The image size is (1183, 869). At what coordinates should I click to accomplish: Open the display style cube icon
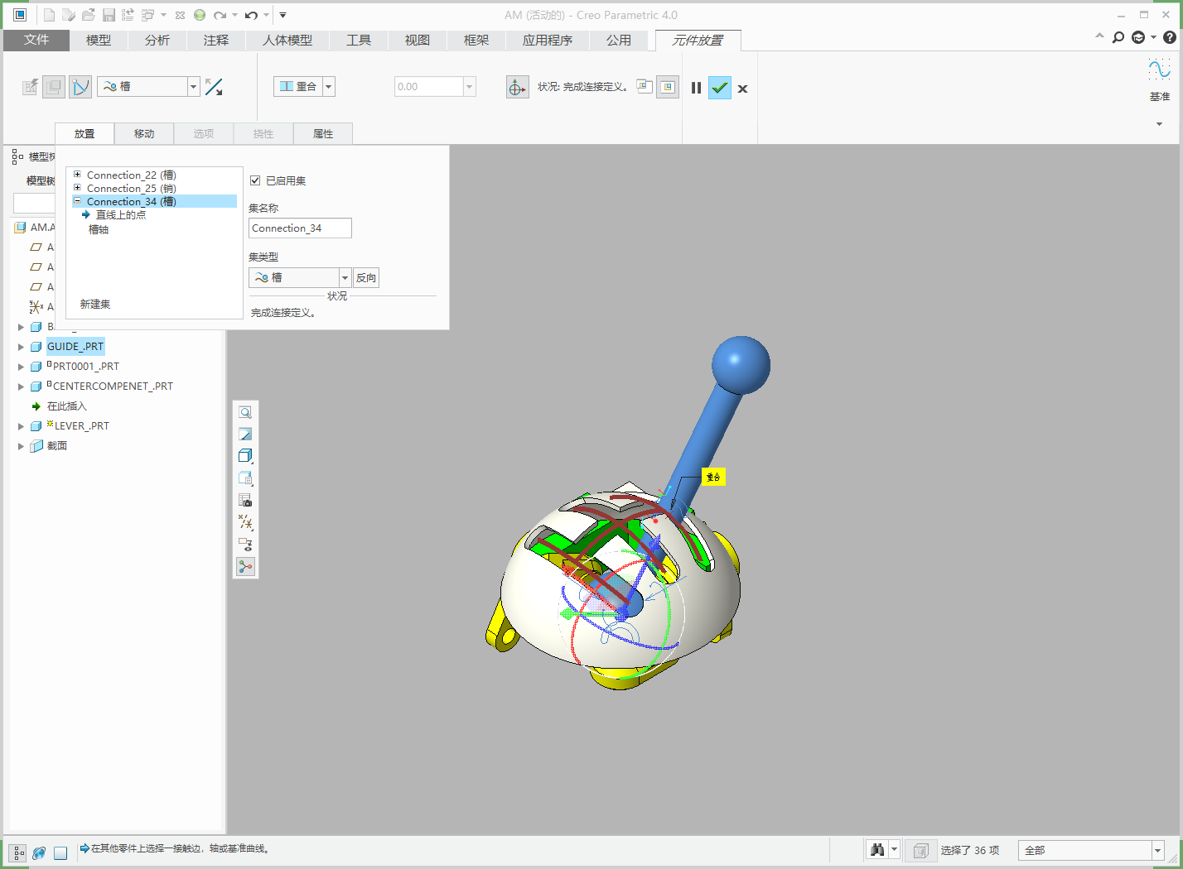[245, 456]
